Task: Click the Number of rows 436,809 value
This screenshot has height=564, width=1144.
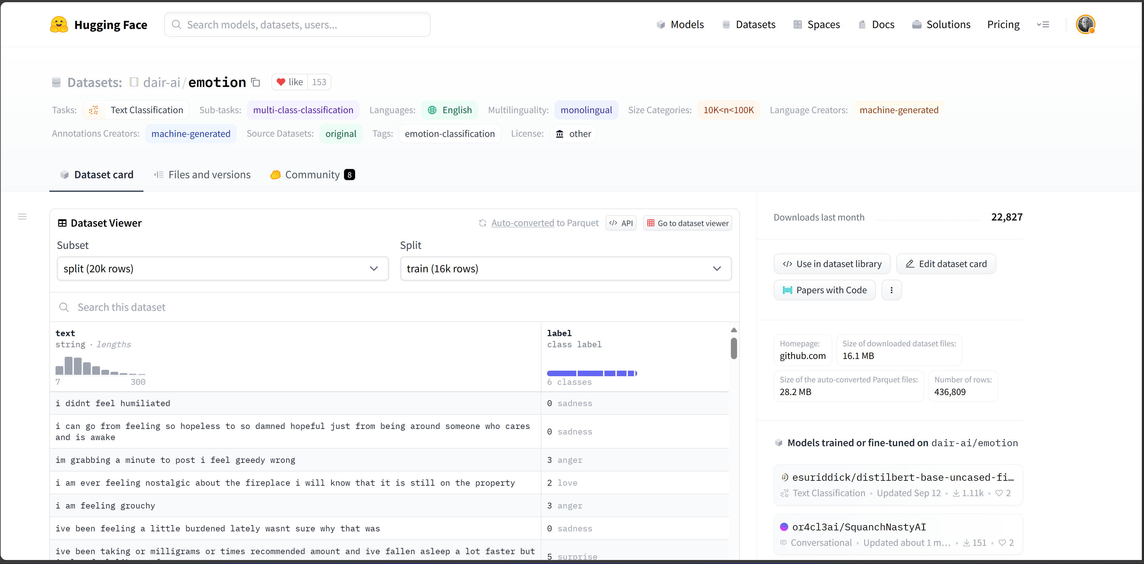Action: tap(950, 392)
